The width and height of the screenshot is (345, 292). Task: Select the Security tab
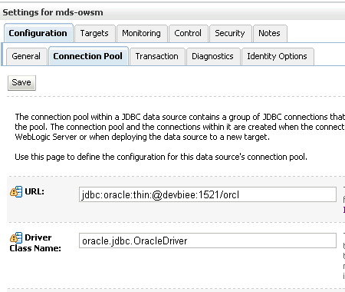coord(230,33)
